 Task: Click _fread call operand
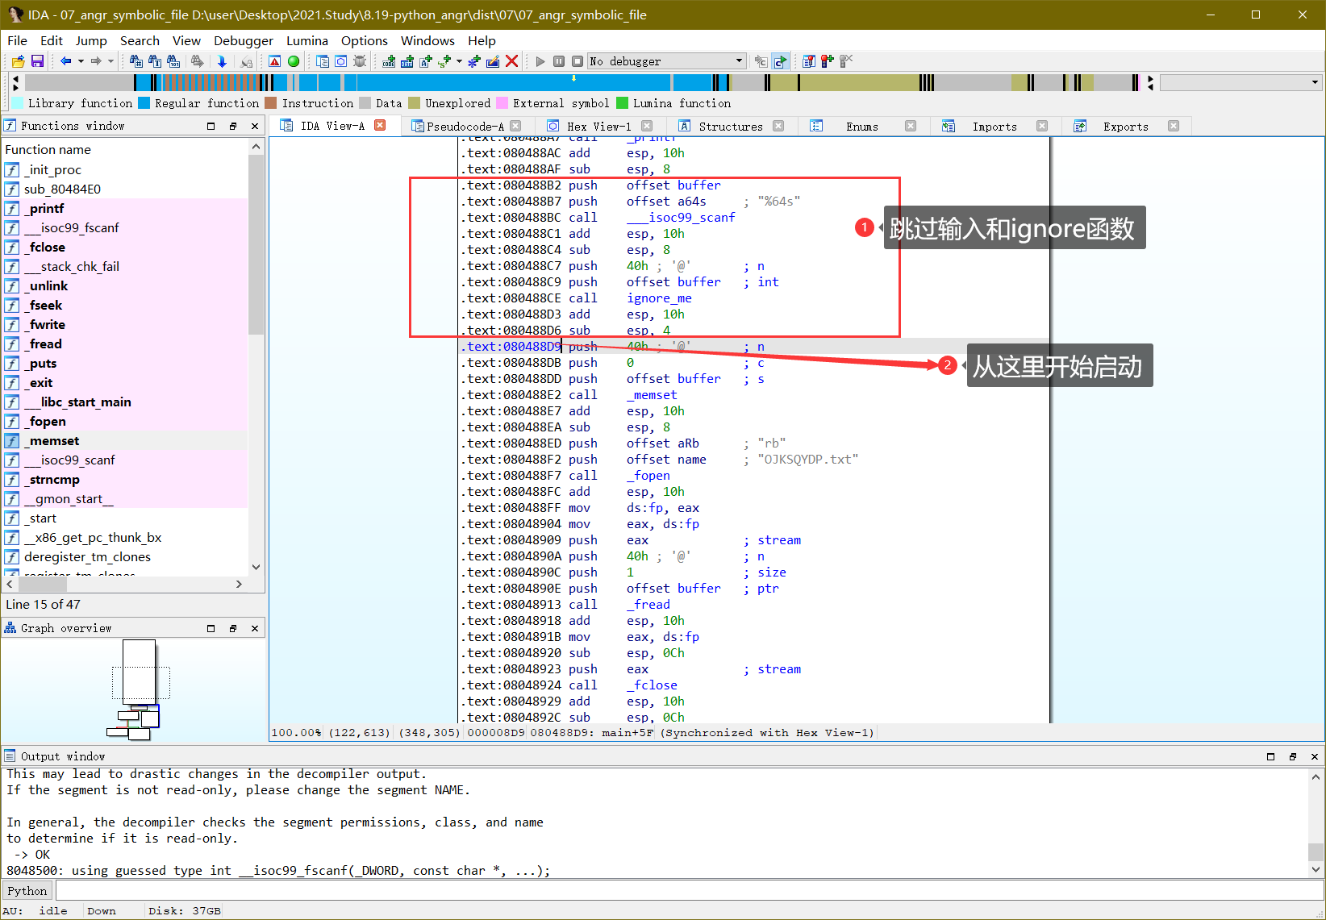pos(648,605)
